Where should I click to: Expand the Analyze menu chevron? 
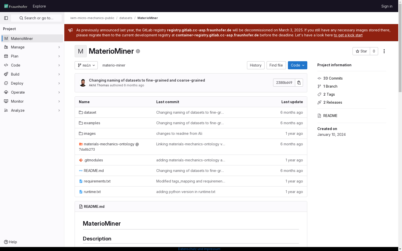coord(59,110)
